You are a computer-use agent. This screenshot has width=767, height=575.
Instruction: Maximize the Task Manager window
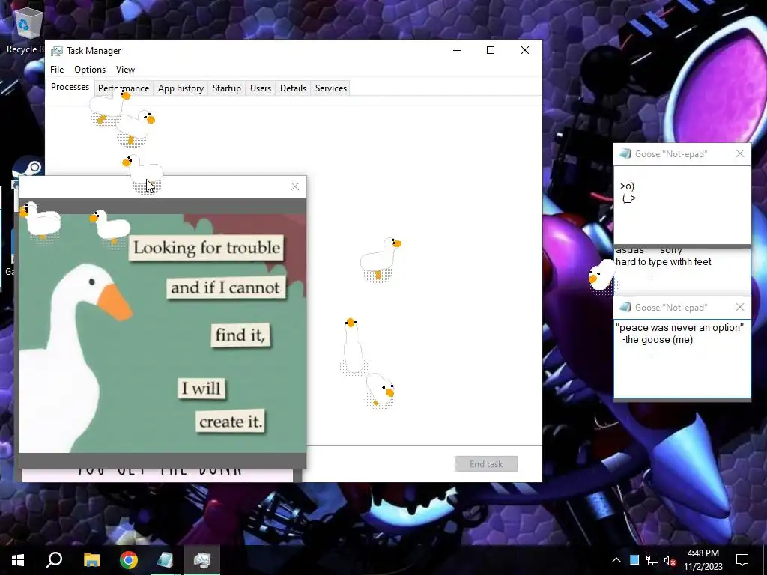coord(491,50)
